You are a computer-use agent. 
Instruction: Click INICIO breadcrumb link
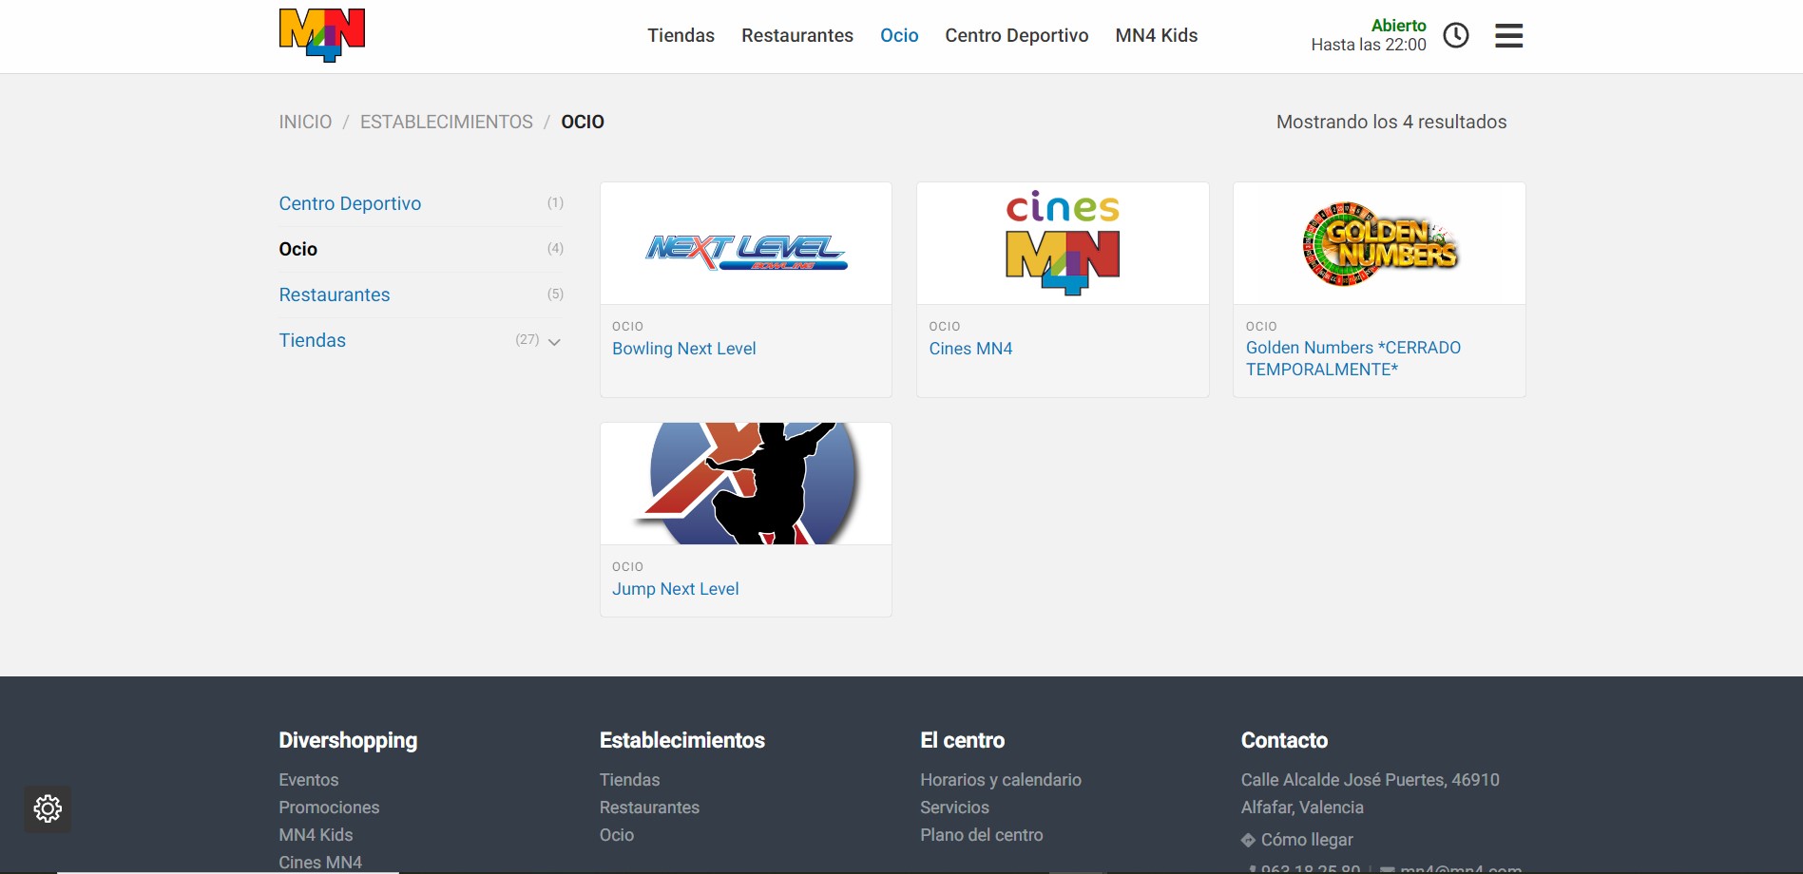point(305,122)
